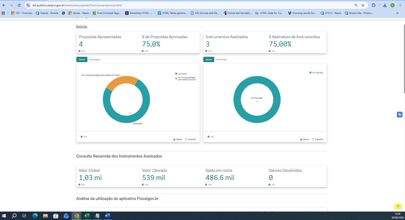Switch instruments chart to Percentuais
Image resolution: width=405 pixels, height=220 pixels.
coord(221,59)
